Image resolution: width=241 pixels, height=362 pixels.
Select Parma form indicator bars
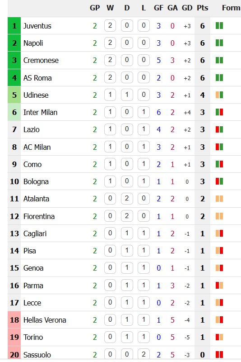(x=219, y=286)
